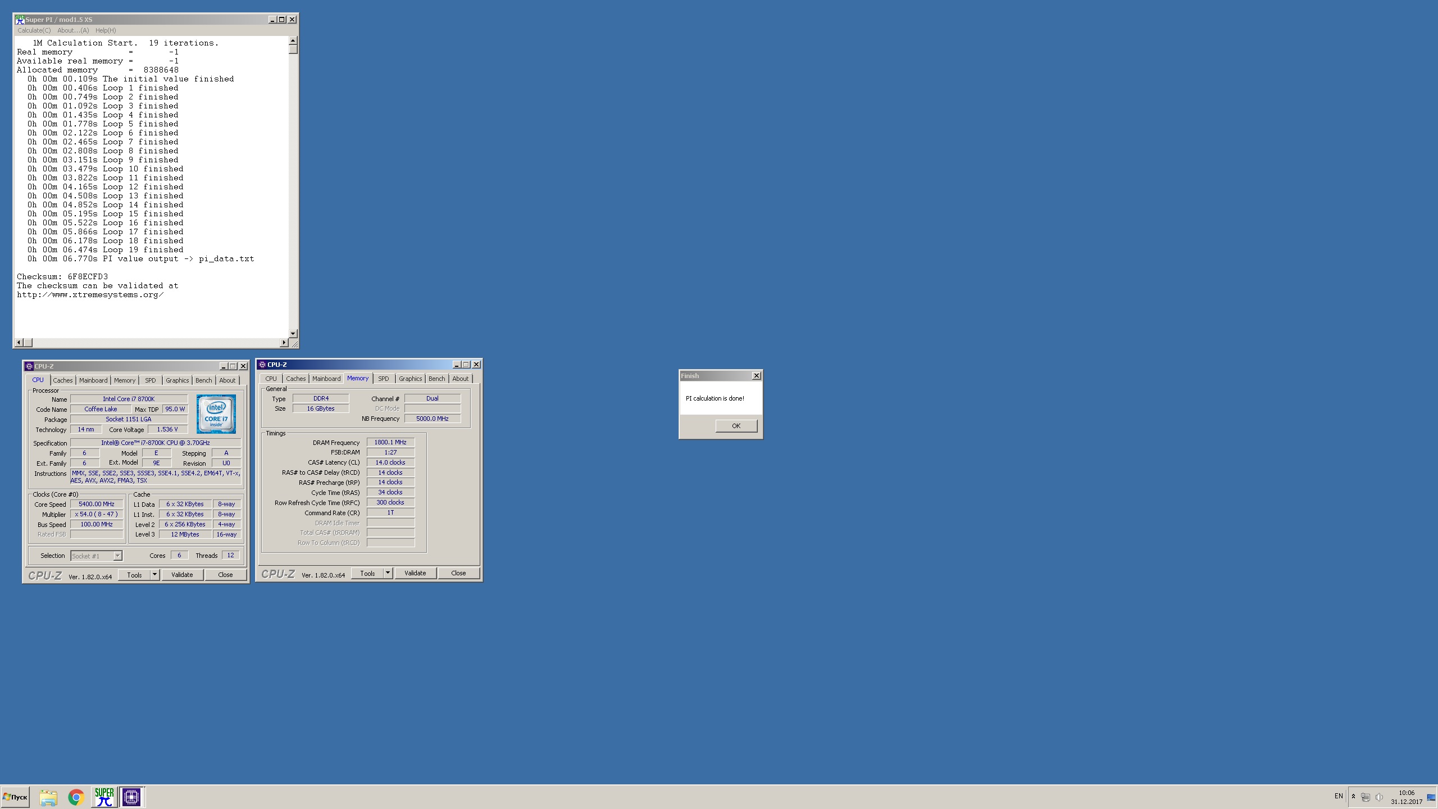Image resolution: width=1438 pixels, height=809 pixels.
Task: Open the network tray icon
Action: click(x=1366, y=797)
